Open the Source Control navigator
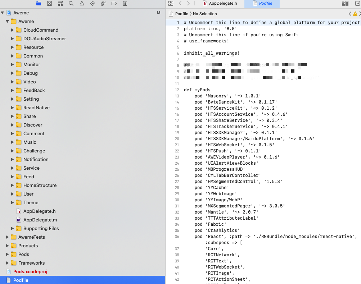The image size is (361, 284). click(x=50, y=4)
